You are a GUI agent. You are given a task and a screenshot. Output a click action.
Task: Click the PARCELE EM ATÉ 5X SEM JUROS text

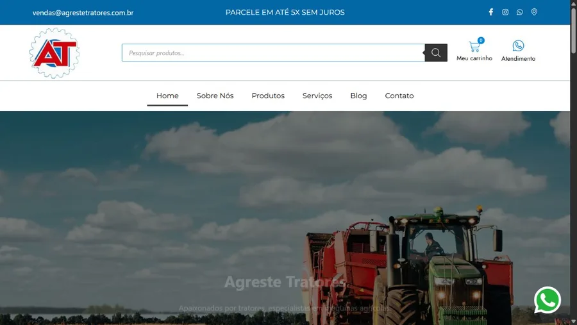pos(285,13)
